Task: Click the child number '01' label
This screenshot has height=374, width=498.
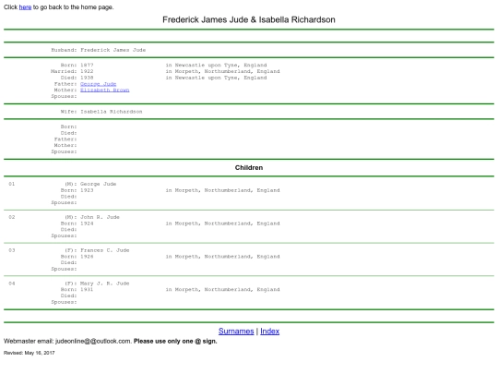Action: coord(12,184)
